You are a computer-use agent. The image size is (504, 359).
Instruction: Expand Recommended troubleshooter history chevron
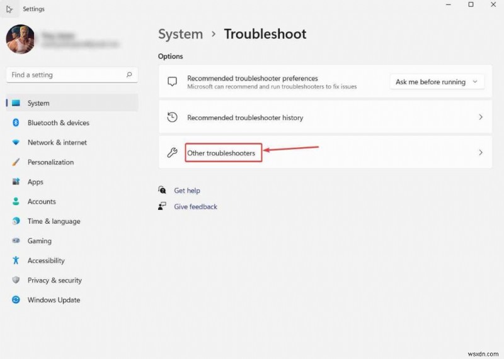pos(481,117)
